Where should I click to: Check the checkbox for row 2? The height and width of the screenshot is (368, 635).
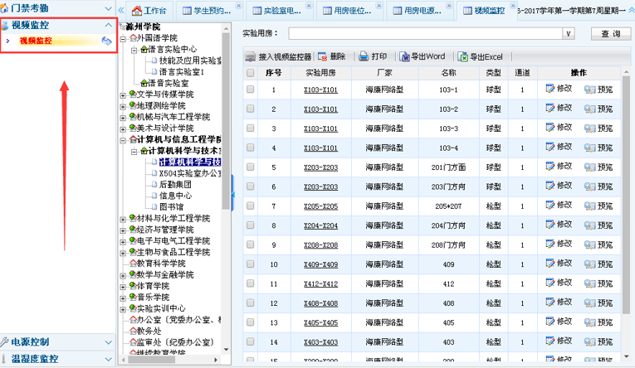251,109
